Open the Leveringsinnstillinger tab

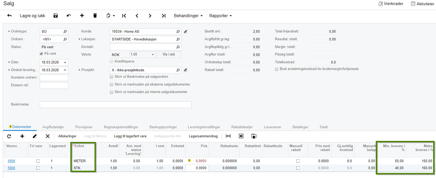click(x=204, y=127)
